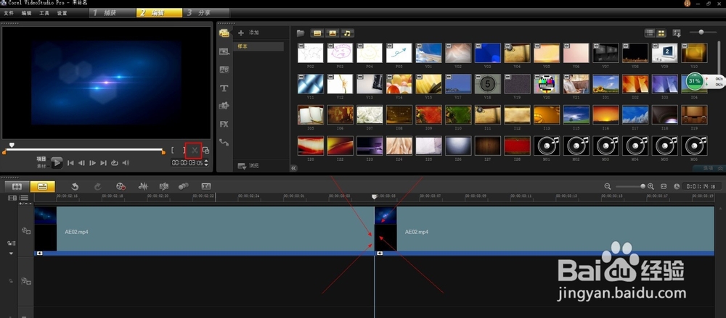Select the 样本 folder
This screenshot has height=318, width=726.
[x=258, y=46]
